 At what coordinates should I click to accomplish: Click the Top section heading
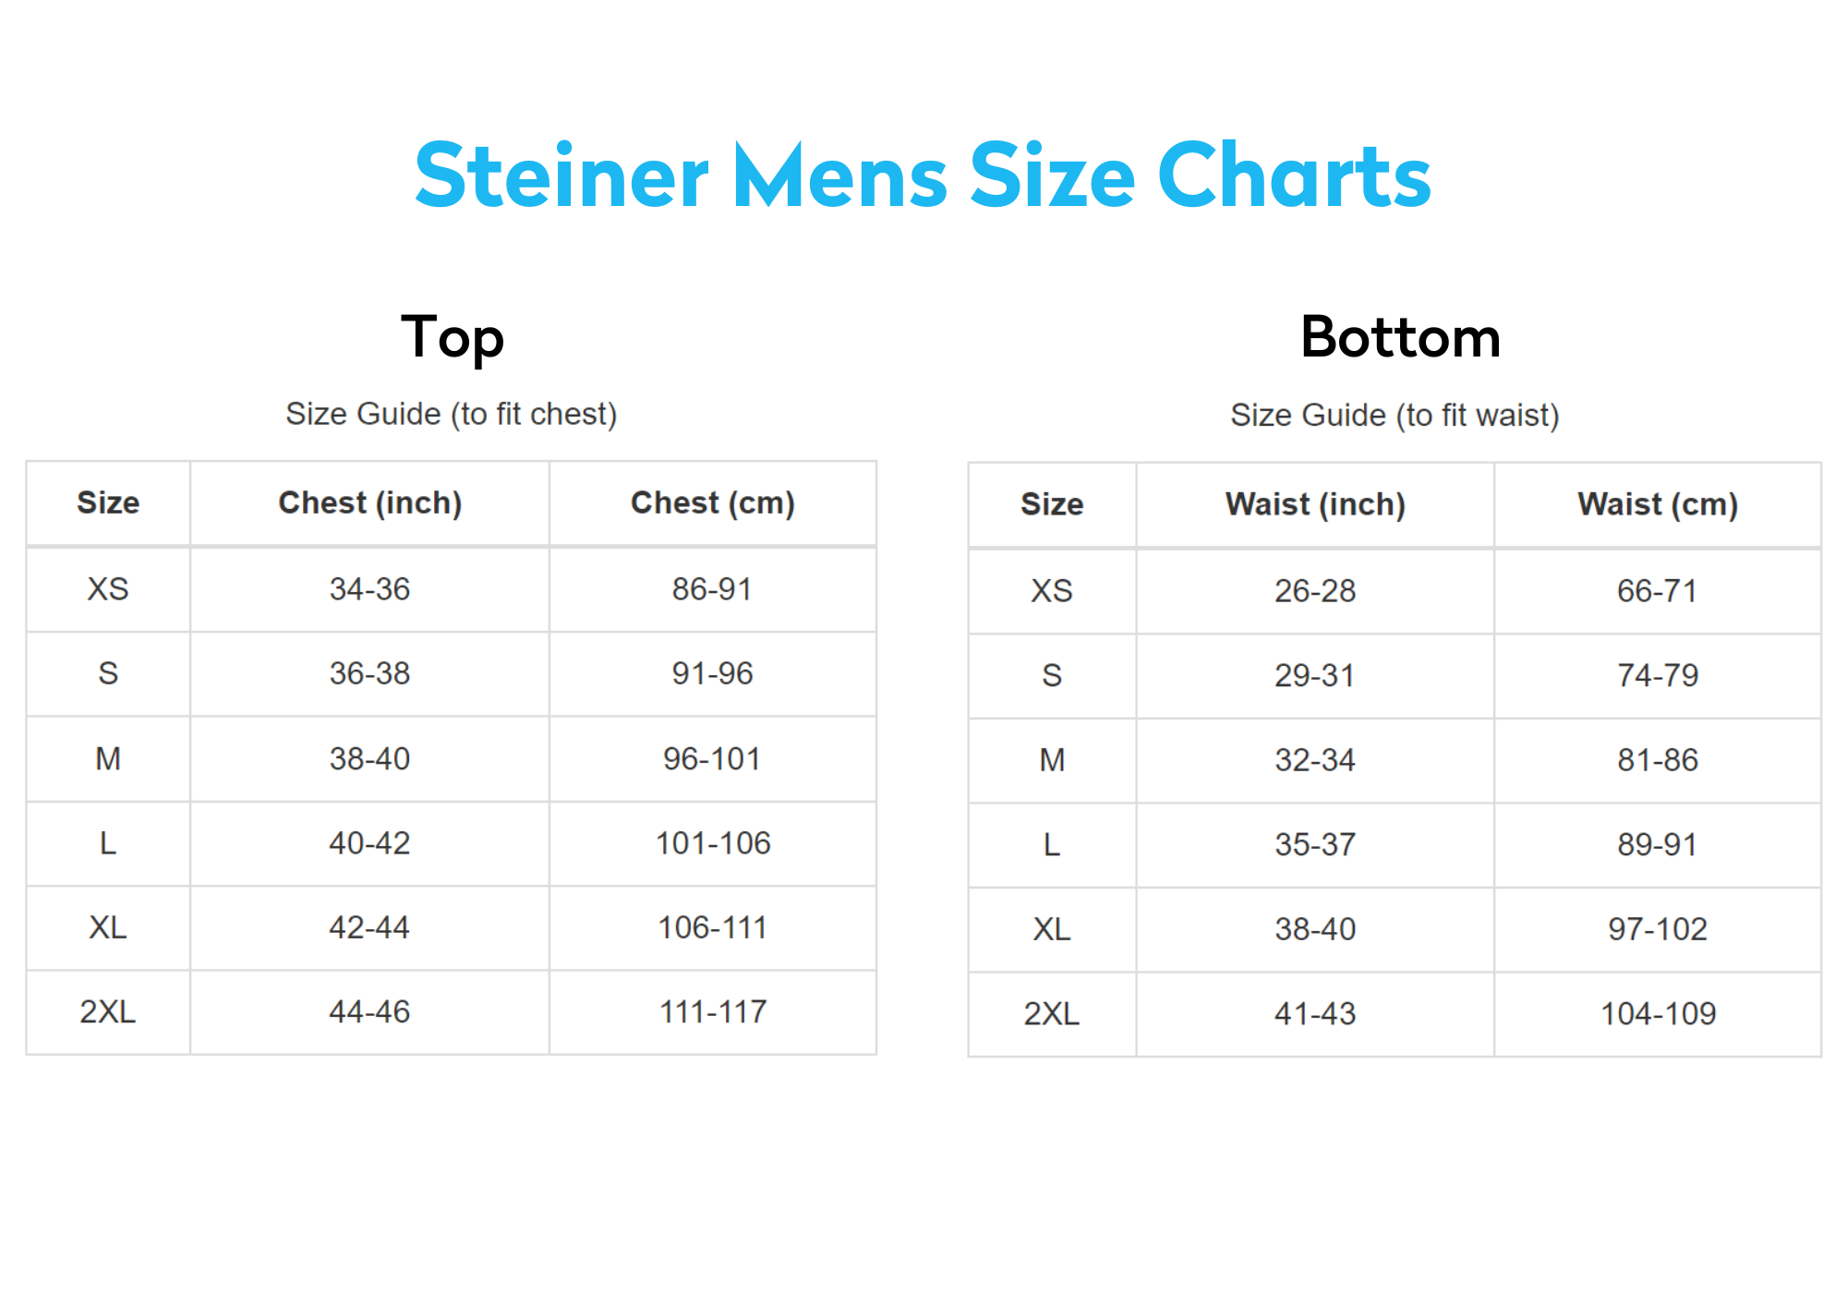click(x=453, y=337)
